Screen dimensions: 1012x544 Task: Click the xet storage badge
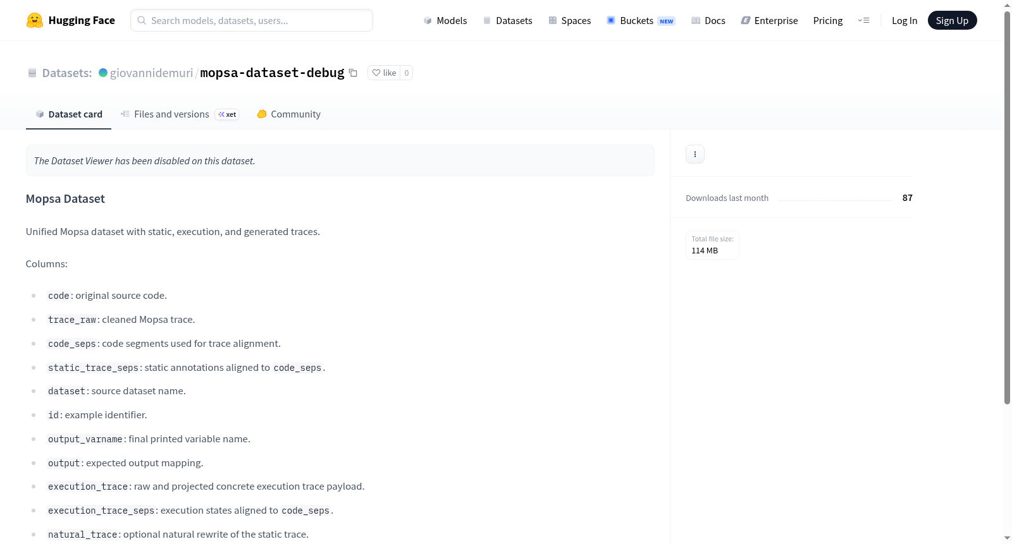pos(227,114)
